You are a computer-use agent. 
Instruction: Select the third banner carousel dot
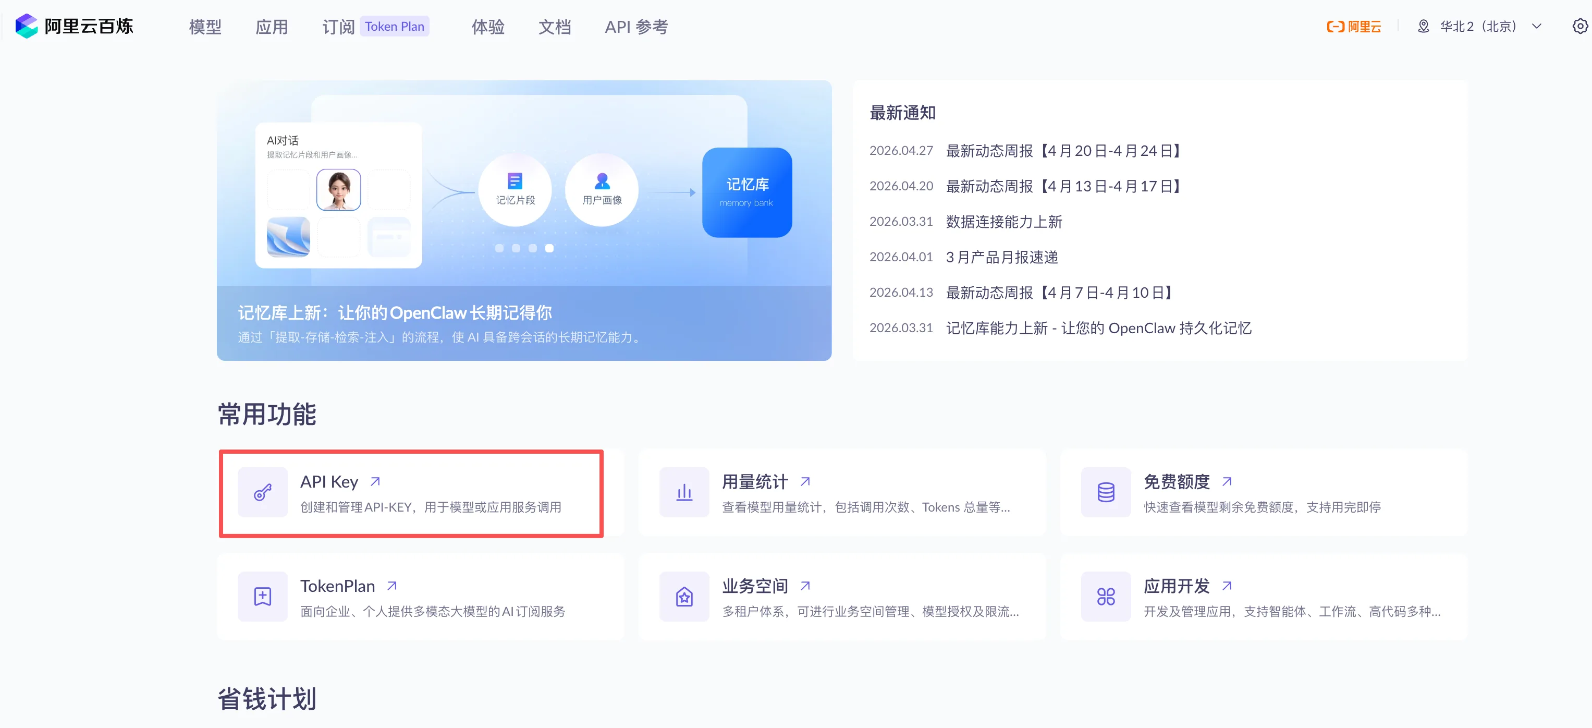click(x=533, y=248)
